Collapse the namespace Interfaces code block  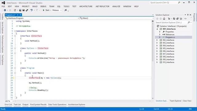[15, 31]
